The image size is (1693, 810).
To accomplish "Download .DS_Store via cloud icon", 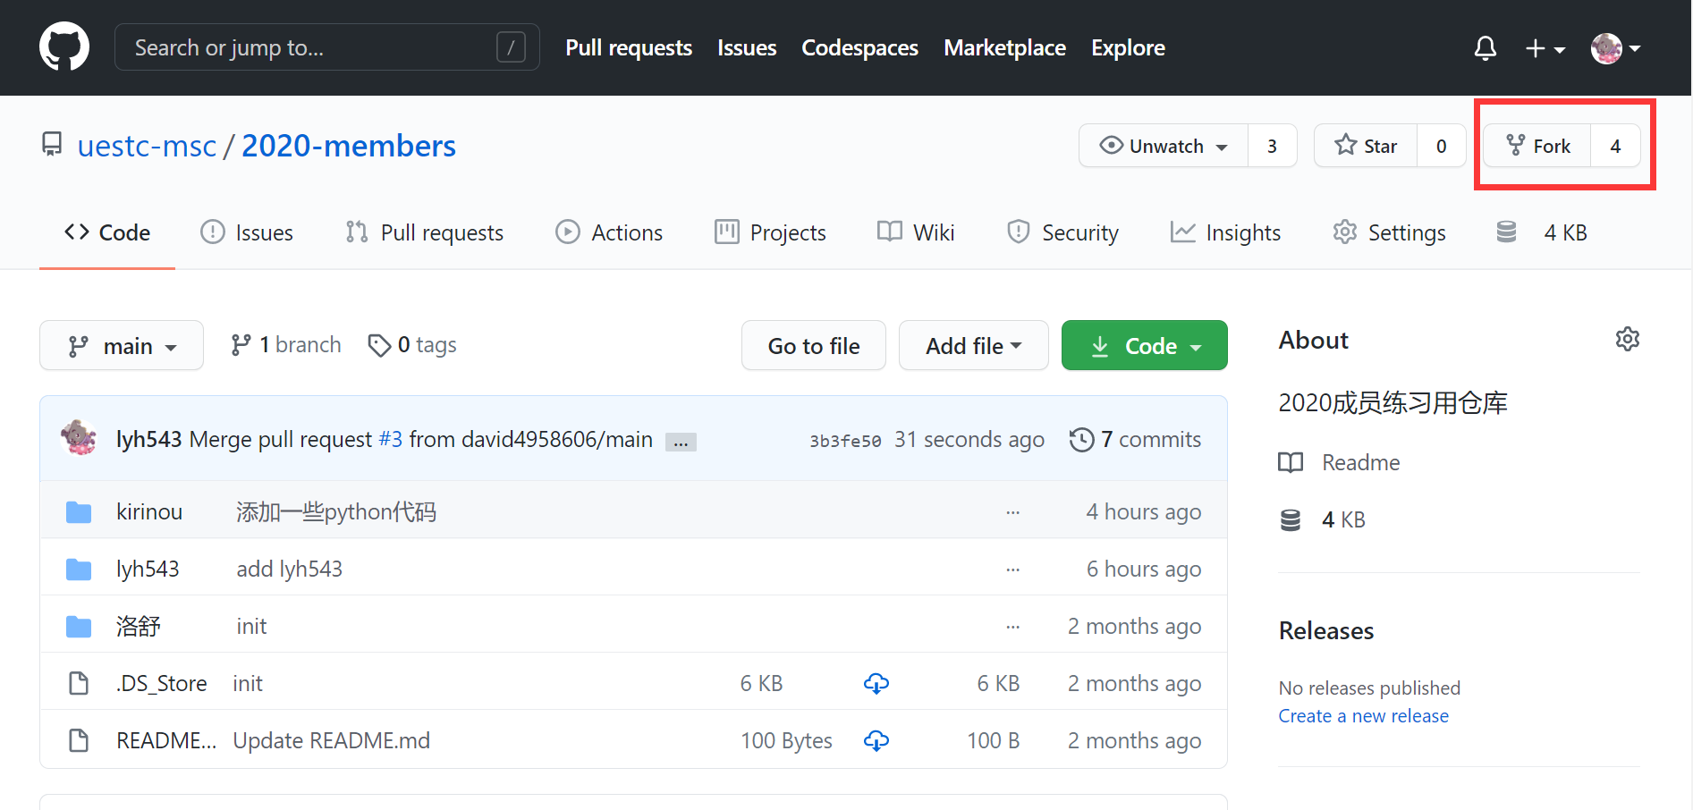I will click(x=876, y=683).
